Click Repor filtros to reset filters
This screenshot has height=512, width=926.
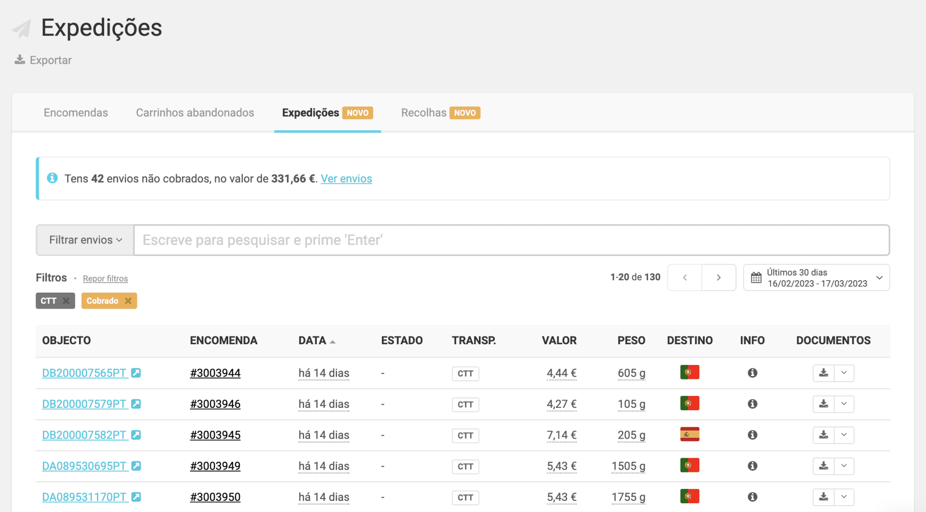105,279
